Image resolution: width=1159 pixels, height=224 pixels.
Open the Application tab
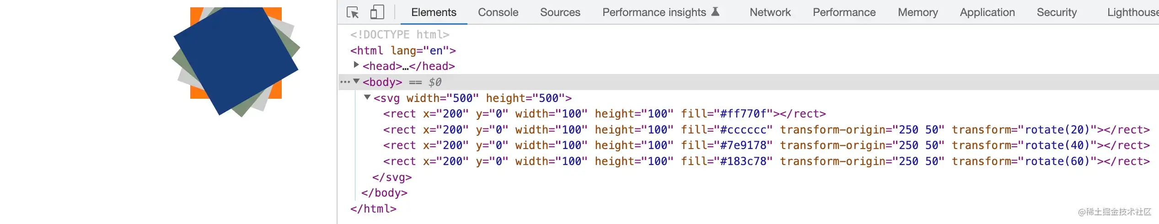(x=987, y=12)
